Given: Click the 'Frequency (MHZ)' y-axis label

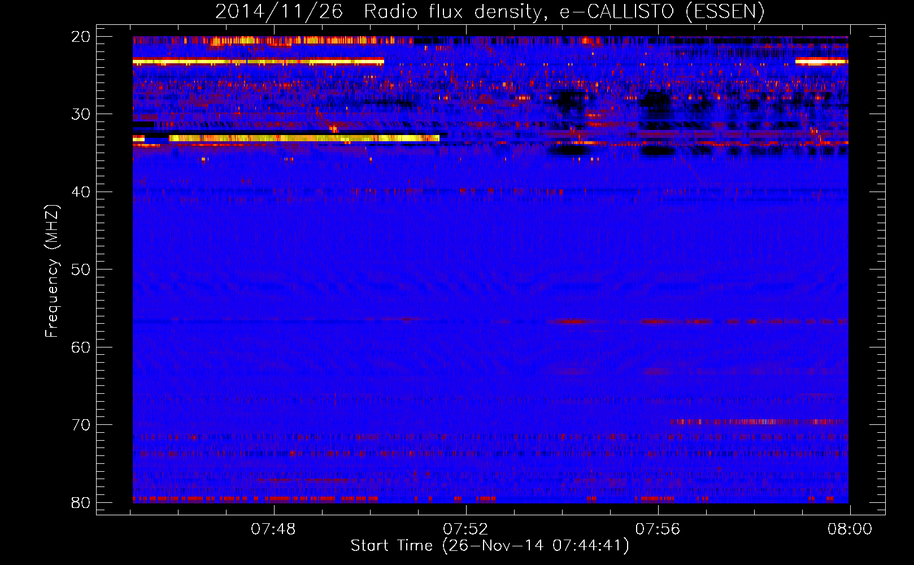Looking at the screenshot, I should pyautogui.click(x=52, y=271).
